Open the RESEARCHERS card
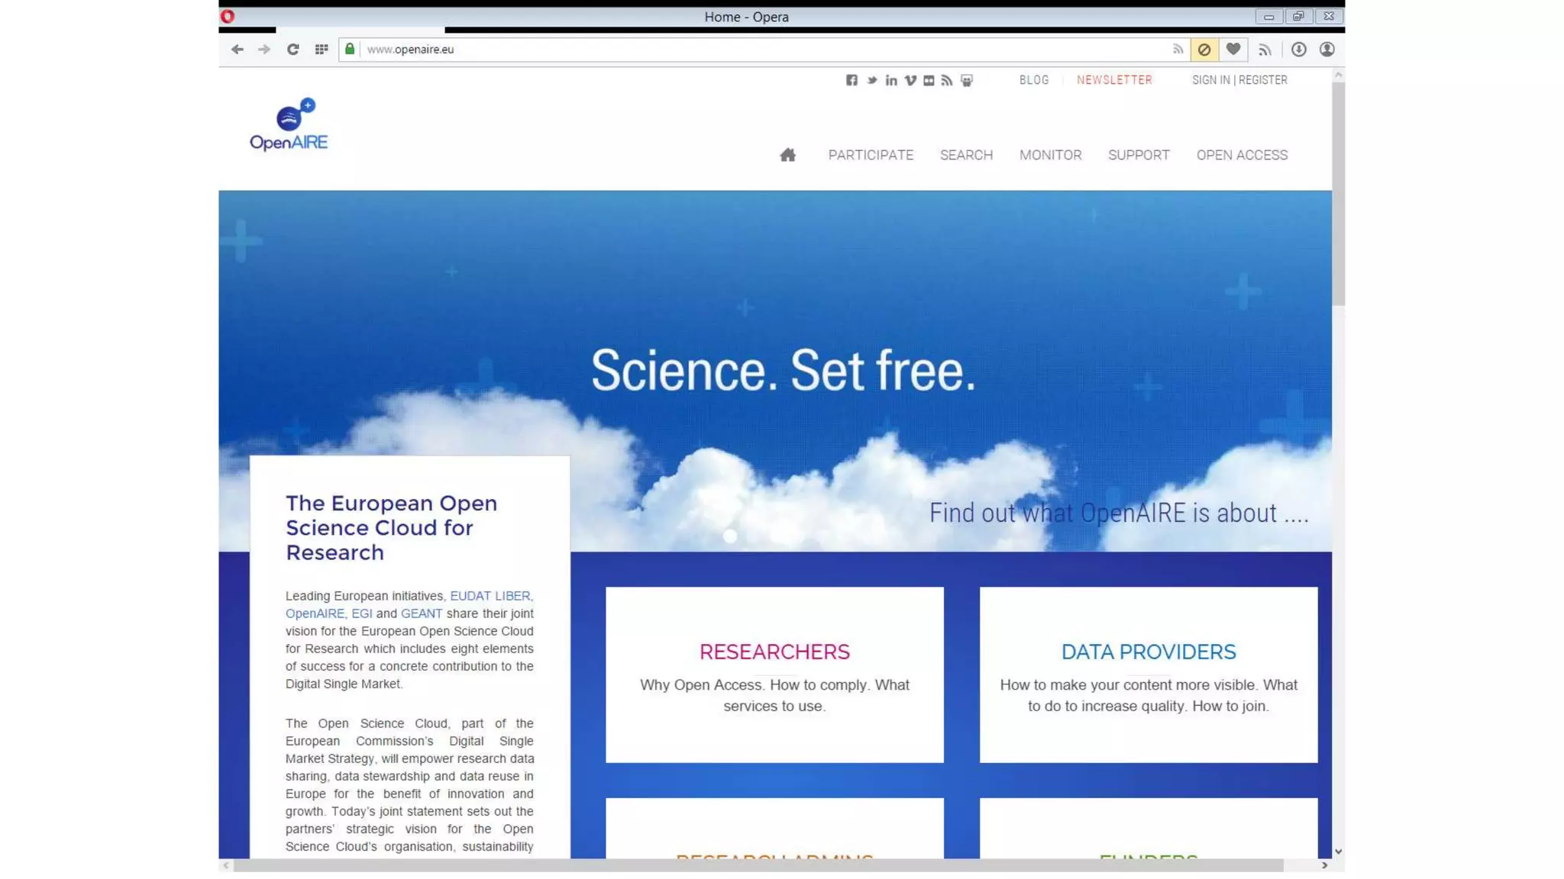Viewport: 1564px width, 879px height. click(774, 652)
